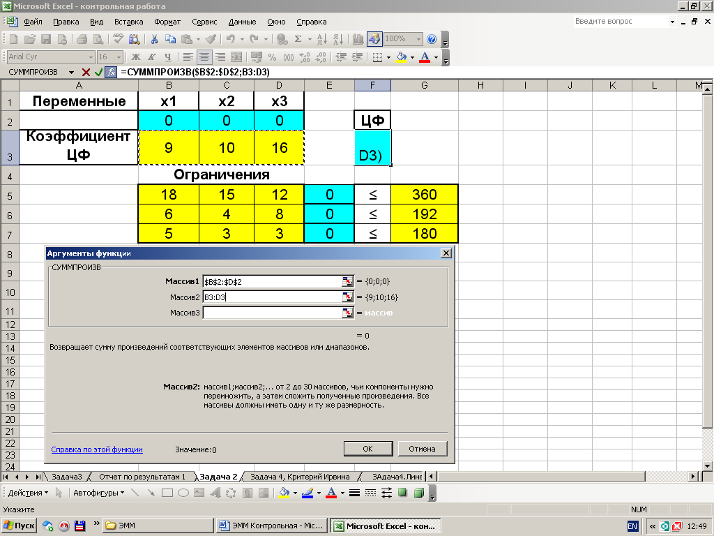Toggle underline formatting (Ч)

[167, 57]
